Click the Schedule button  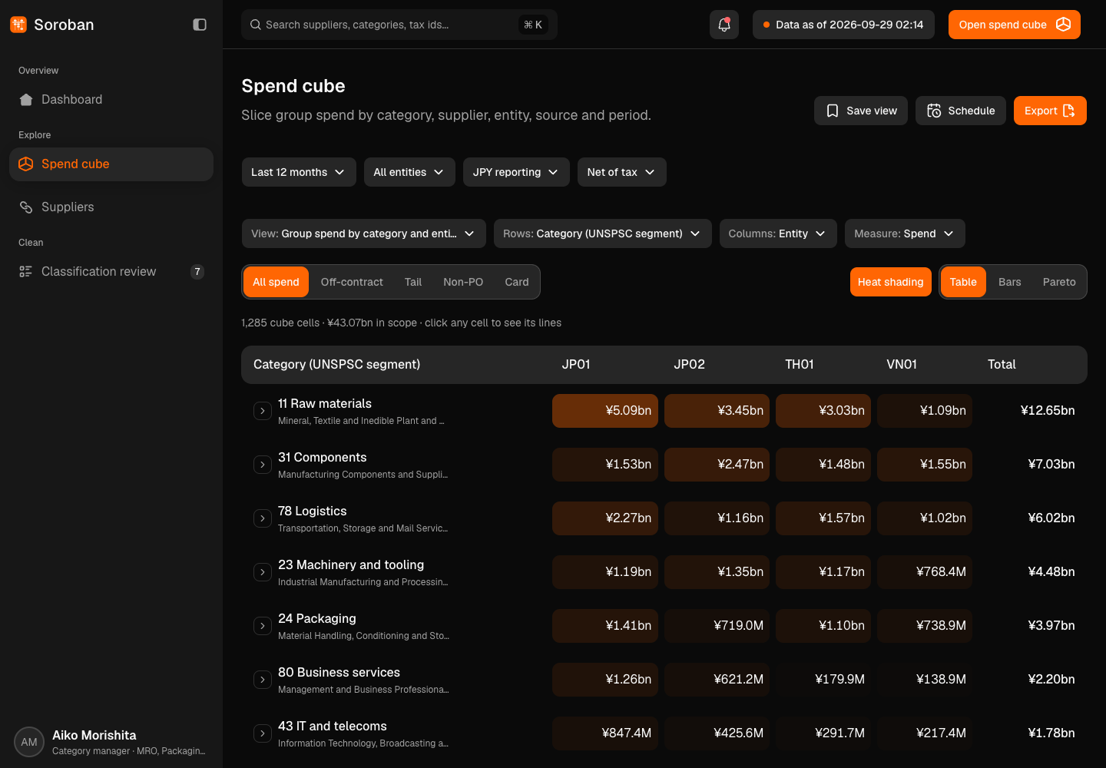coord(961,111)
